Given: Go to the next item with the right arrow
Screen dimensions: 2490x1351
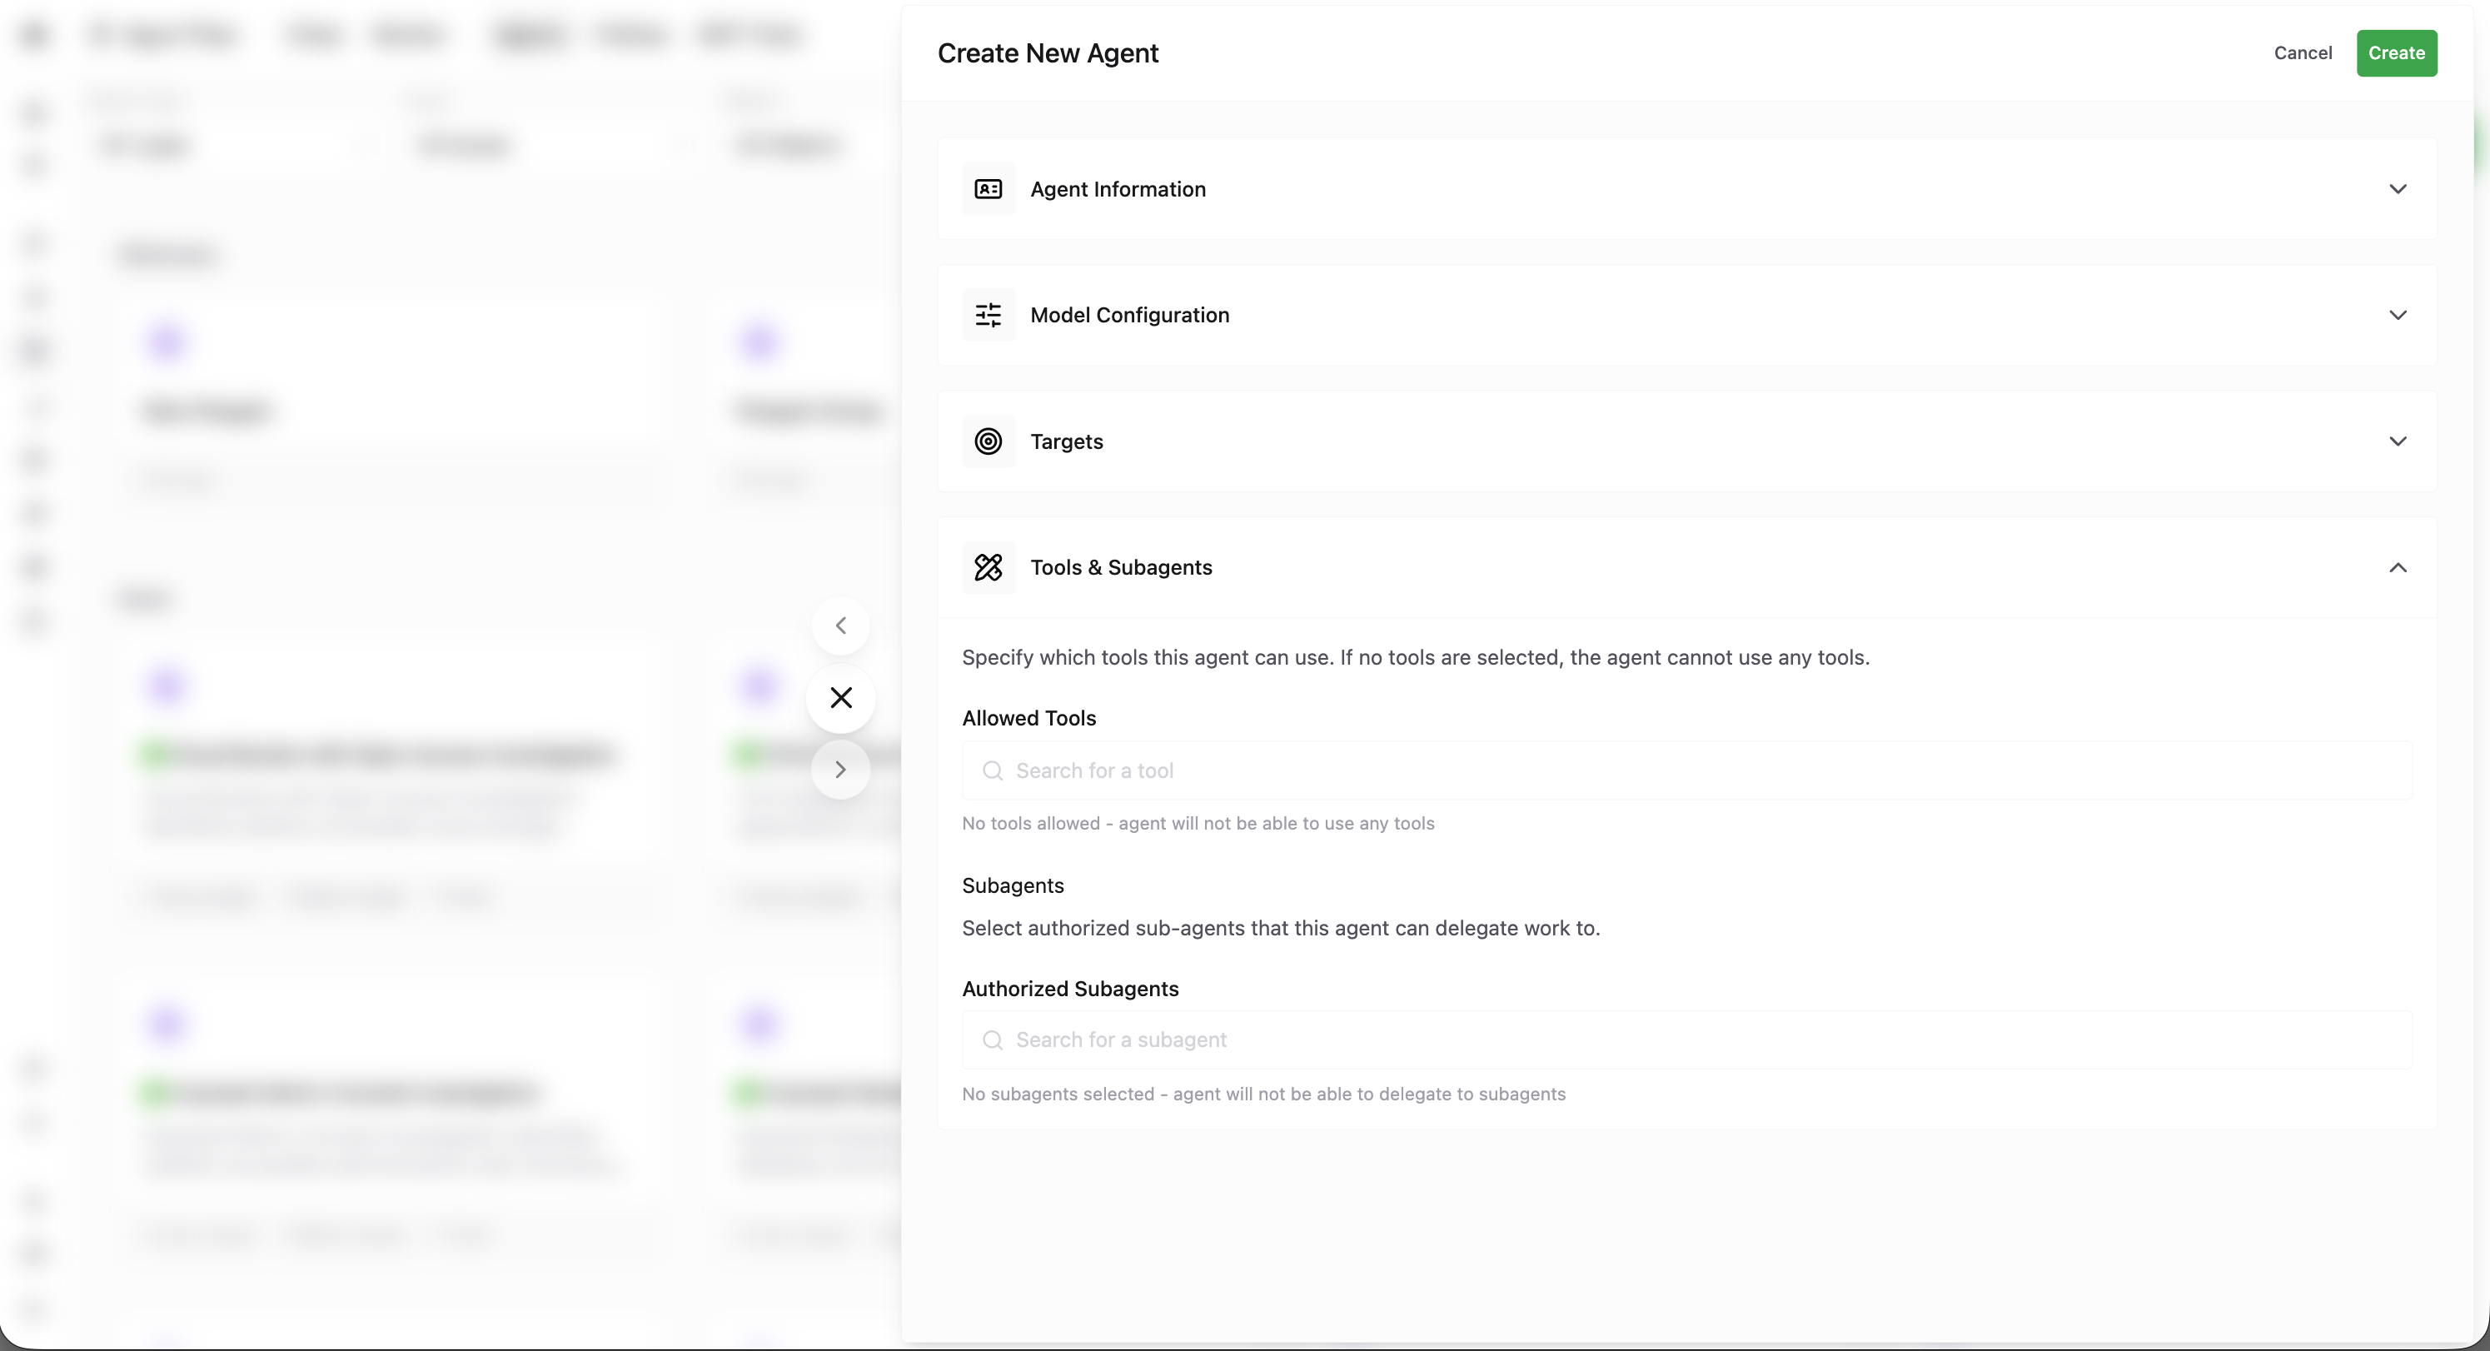Looking at the screenshot, I should (x=841, y=770).
